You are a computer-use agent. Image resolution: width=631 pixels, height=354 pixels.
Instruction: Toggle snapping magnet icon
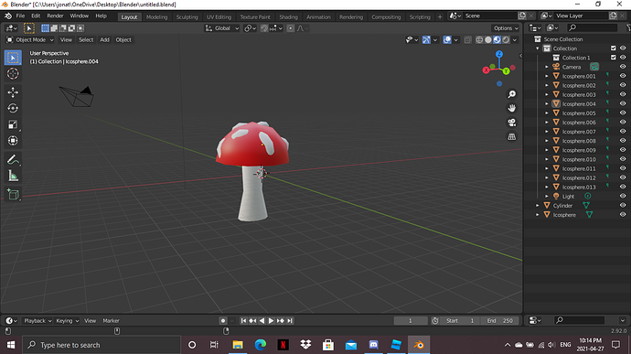(x=264, y=28)
